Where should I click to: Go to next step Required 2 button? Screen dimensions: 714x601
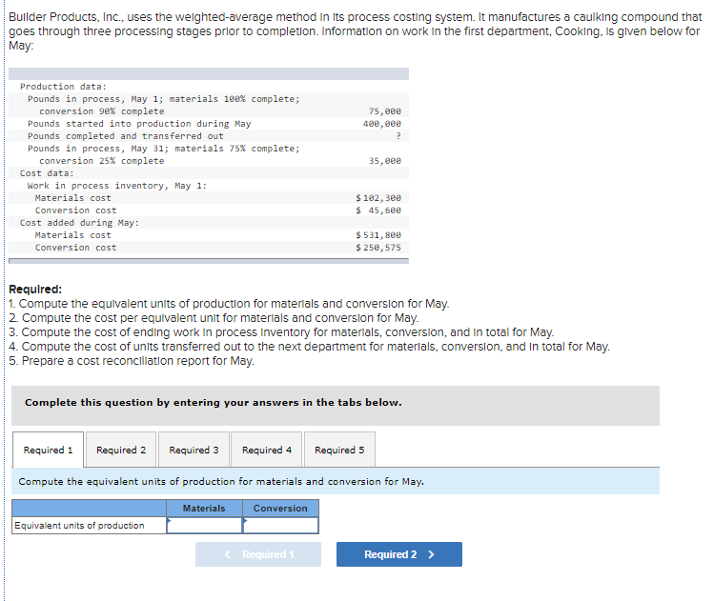pos(399,554)
